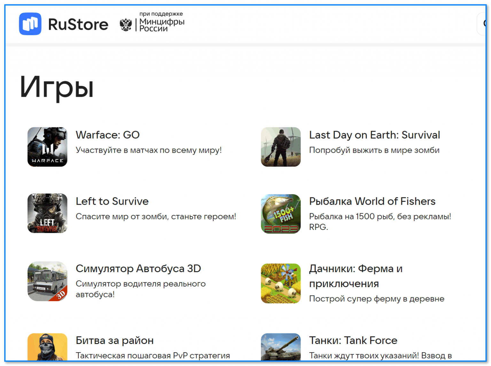
Task: Select the Танки: Tank Force title
Action: pos(353,340)
